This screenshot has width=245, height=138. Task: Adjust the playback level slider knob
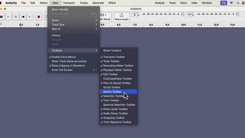[x=237, y=14]
